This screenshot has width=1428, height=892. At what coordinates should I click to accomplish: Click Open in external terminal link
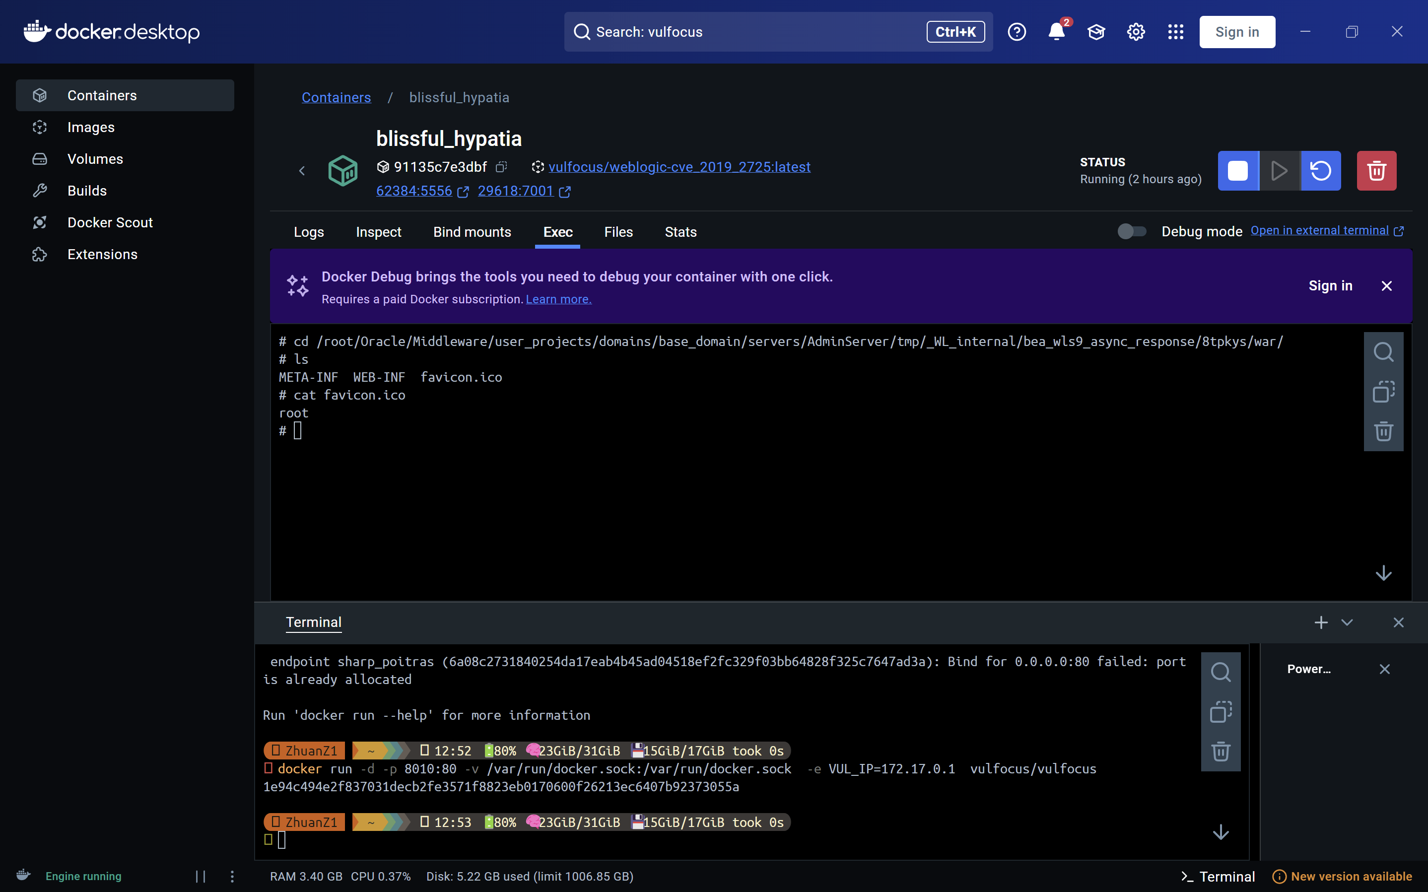click(1327, 231)
